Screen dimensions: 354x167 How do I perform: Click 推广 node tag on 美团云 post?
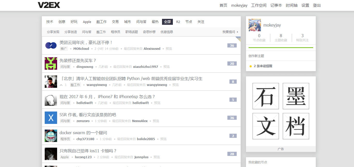pos(64,49)
